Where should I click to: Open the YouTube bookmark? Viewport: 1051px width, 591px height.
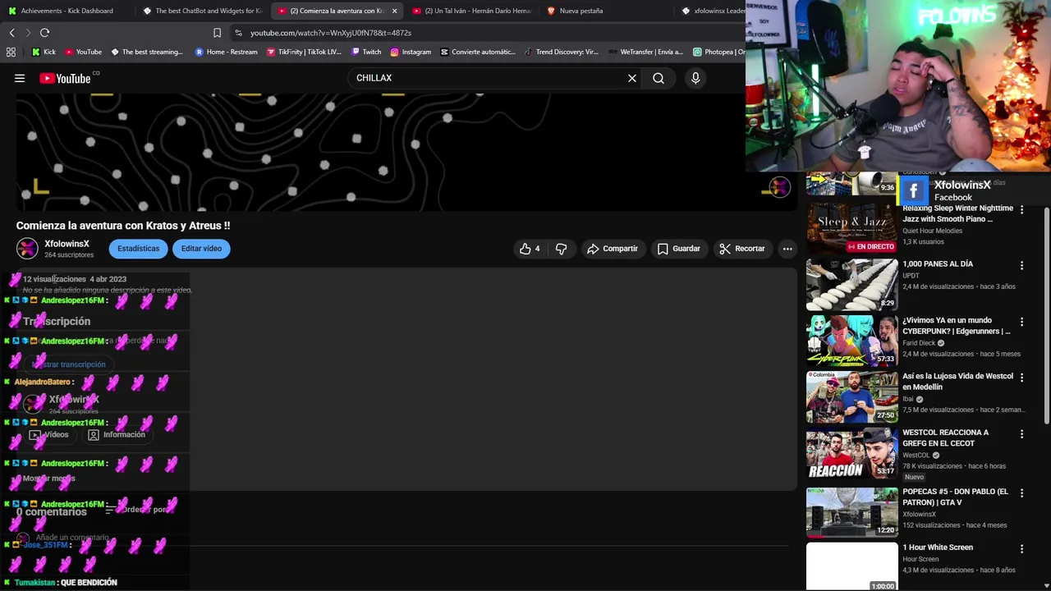click(x=83, y=52)
